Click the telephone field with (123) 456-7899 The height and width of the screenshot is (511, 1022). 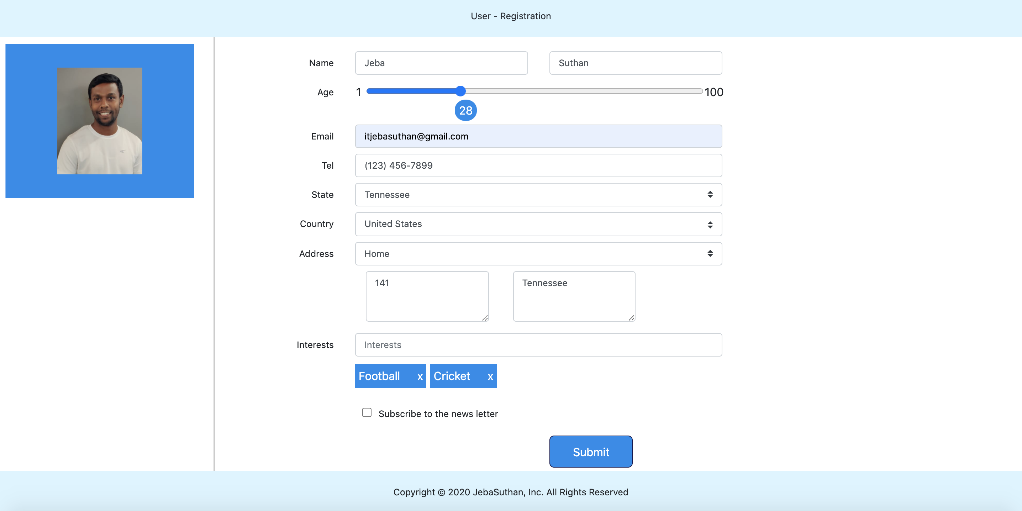(x=538, y=165)
